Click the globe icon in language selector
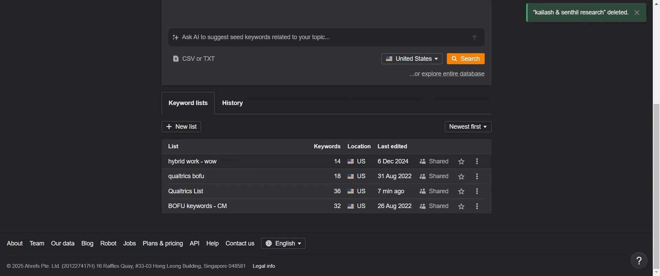660x276 pixels. [x=269, y=243]
